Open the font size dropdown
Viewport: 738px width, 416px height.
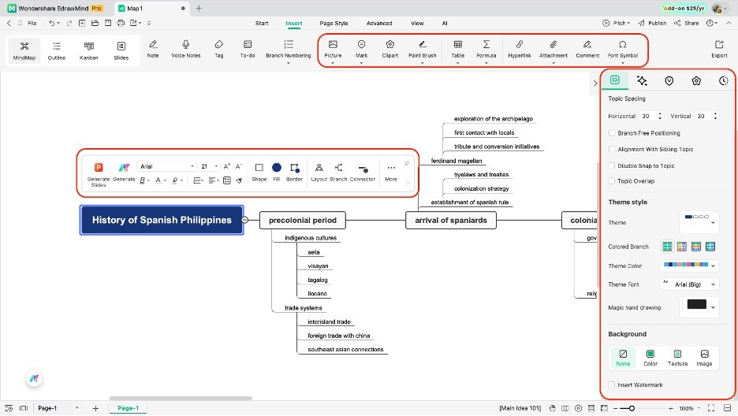pos(210,166)
